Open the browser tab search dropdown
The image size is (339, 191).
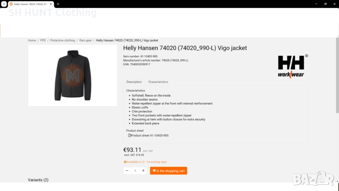tap(3, 4)
